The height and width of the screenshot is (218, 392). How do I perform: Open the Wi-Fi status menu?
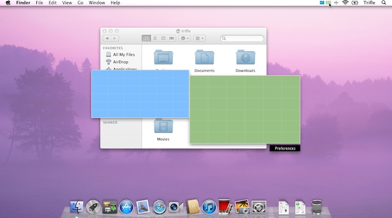[345, 3]
